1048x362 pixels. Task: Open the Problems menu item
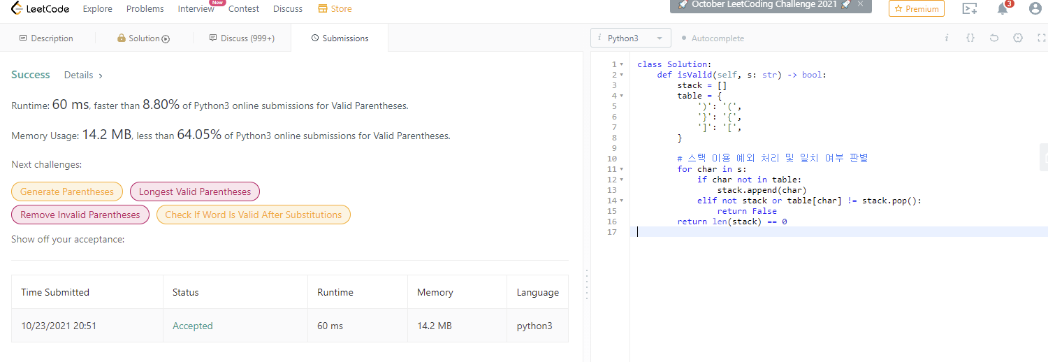point(145,9)
